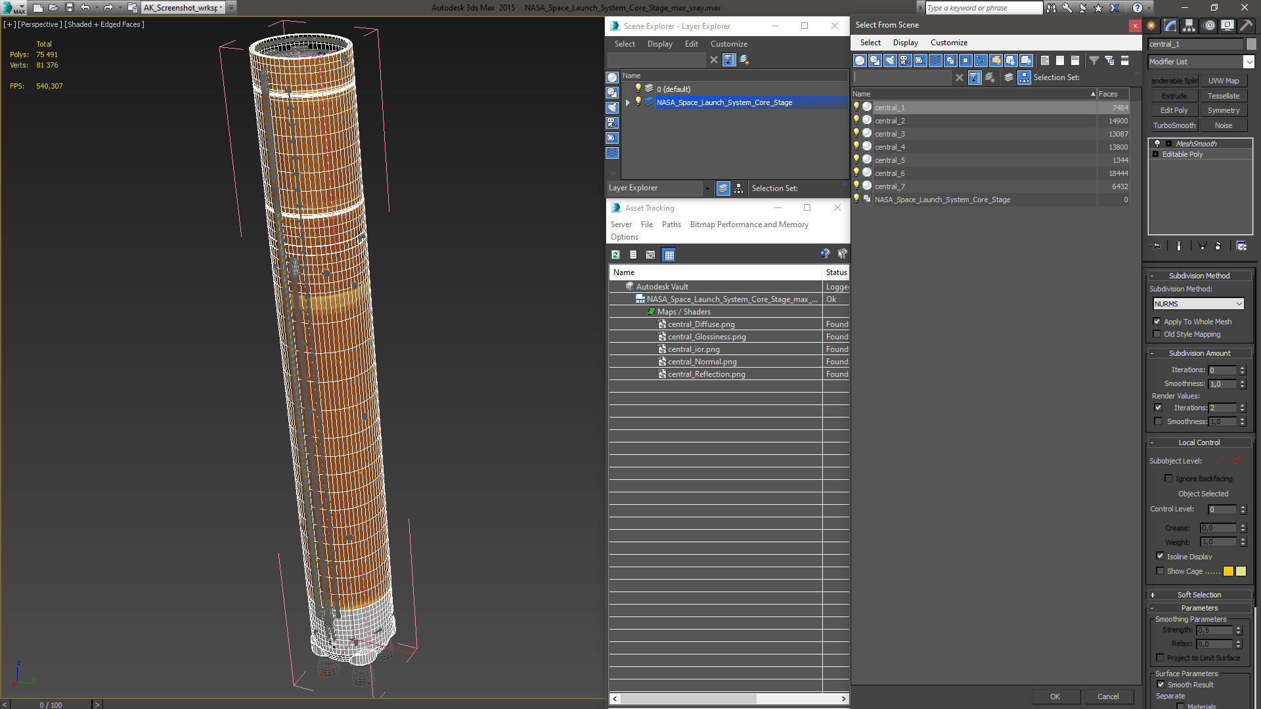Open Bitmap Performance and Memory menu

tap(749, 225)
